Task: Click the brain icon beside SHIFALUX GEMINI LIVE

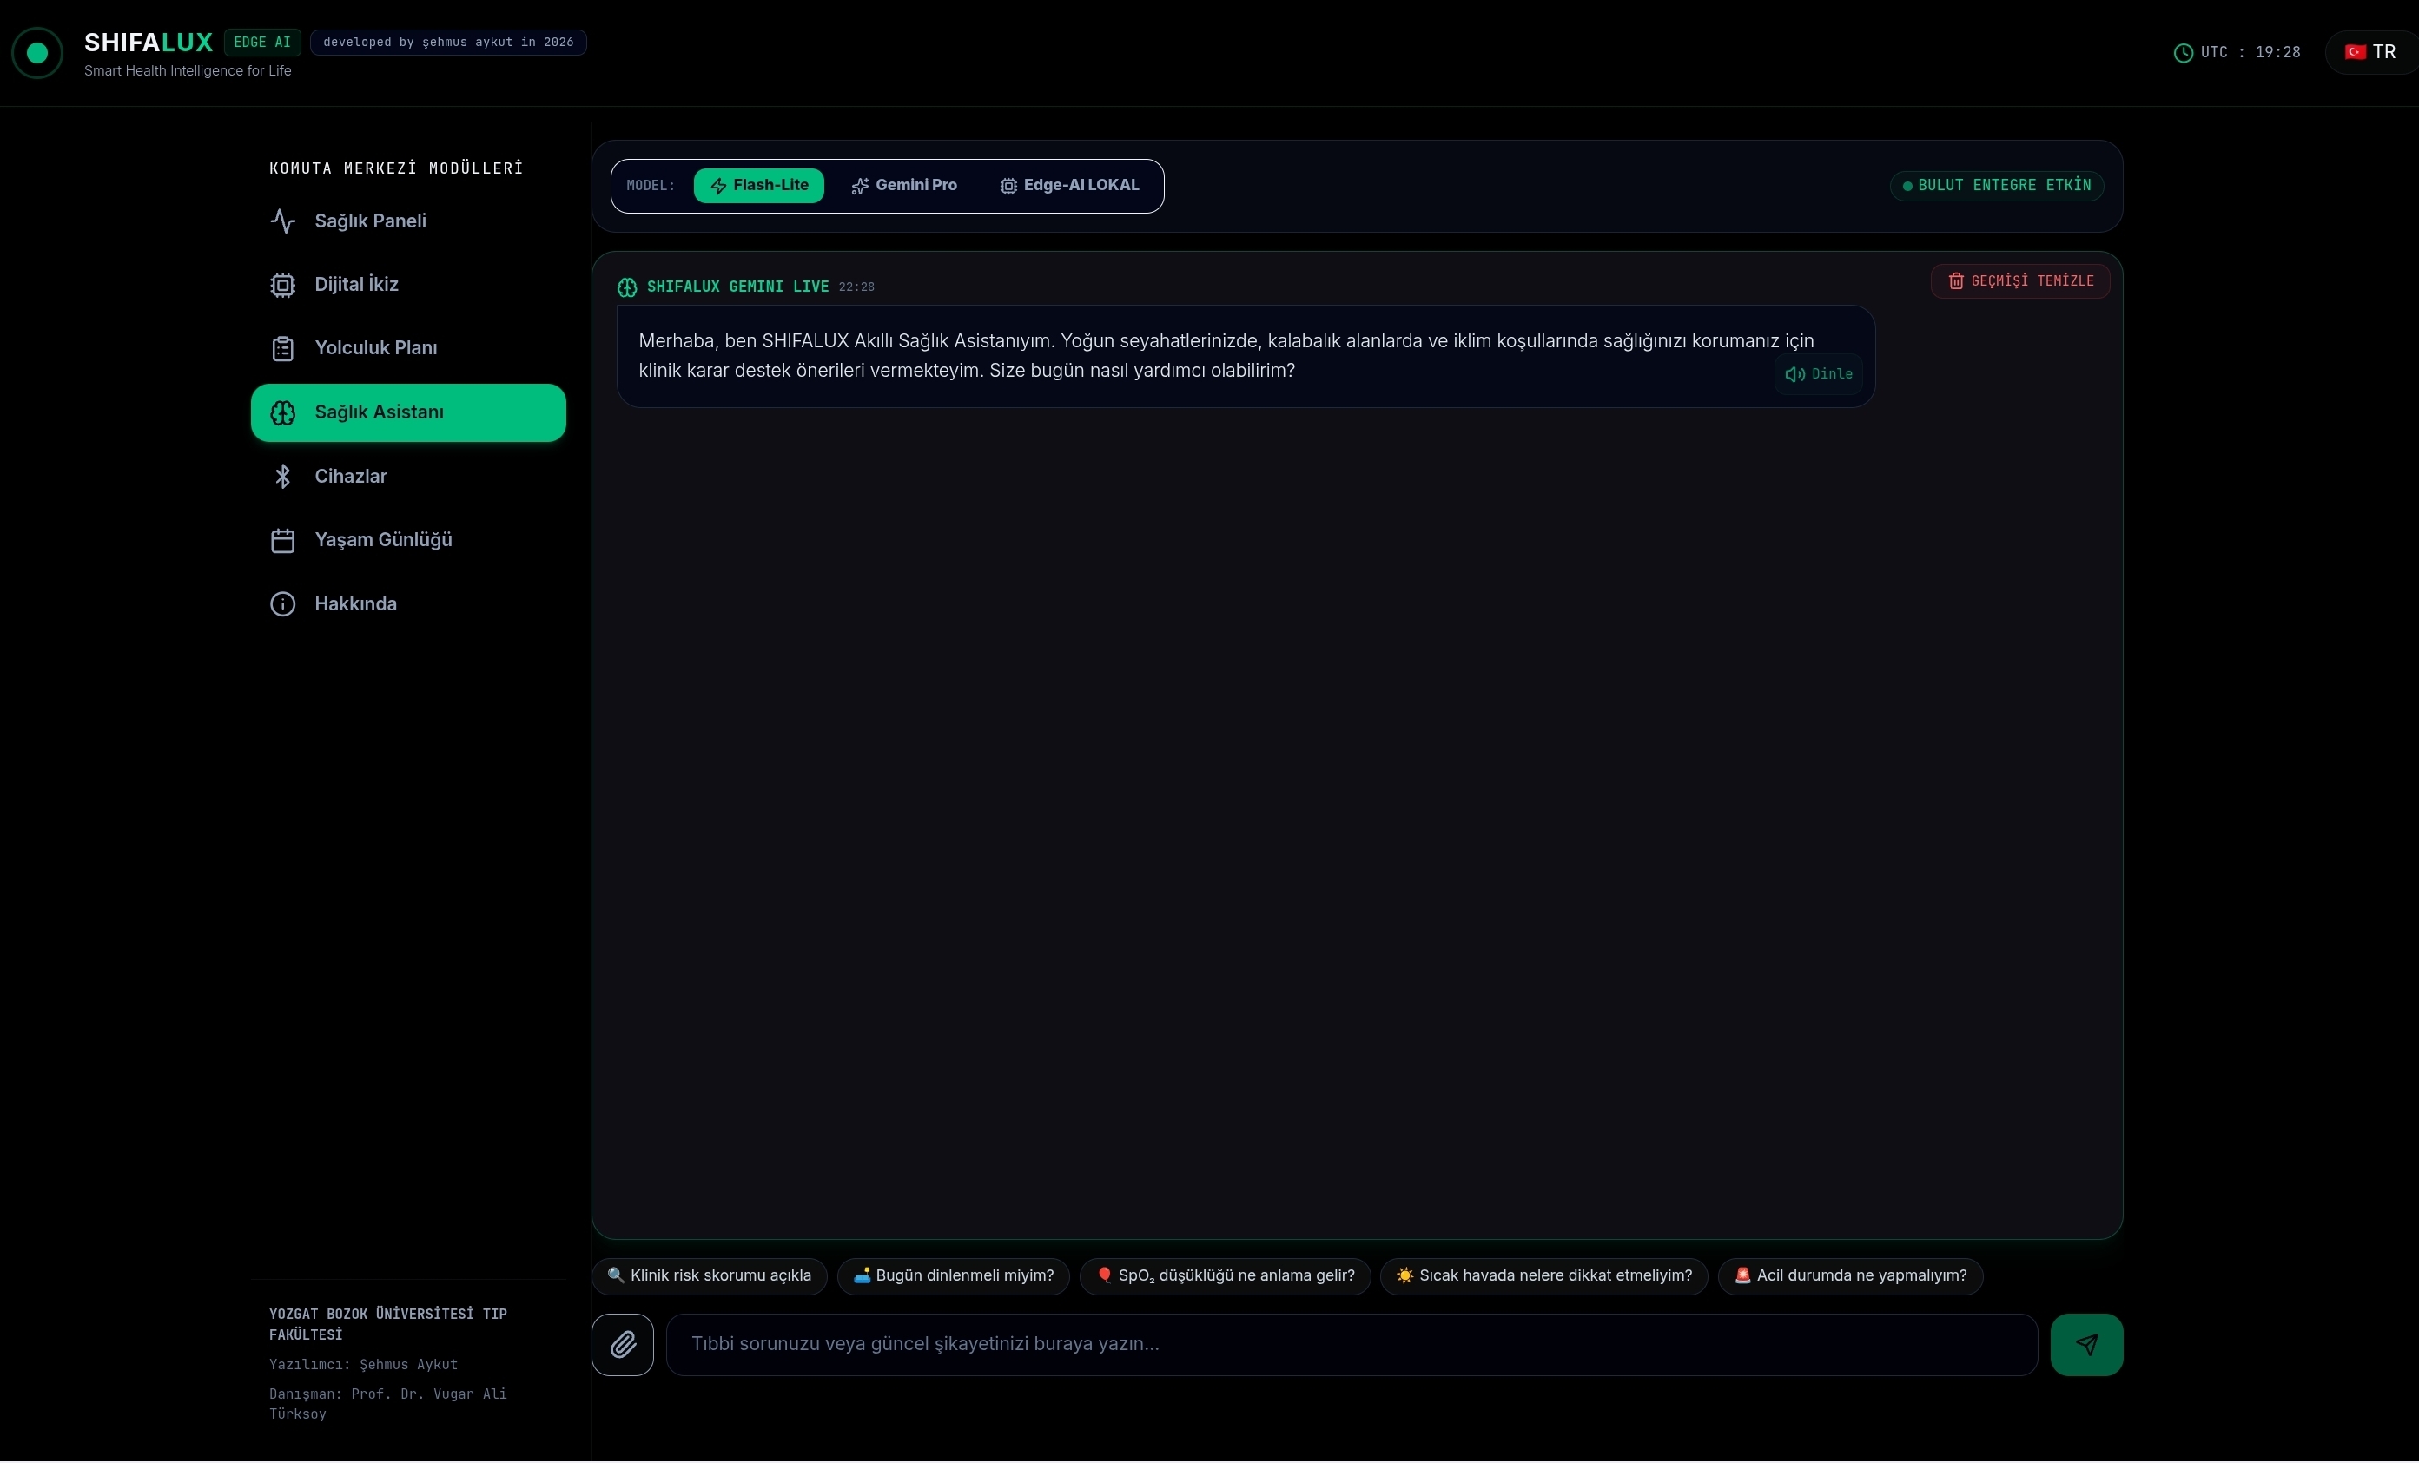Action: click(627, 287)
